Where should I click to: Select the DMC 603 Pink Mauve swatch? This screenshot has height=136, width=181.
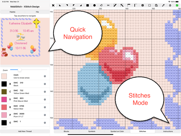point(4,100)
